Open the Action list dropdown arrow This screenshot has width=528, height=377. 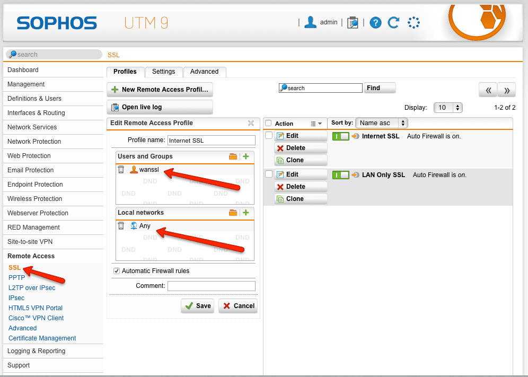tap(316, 124)
